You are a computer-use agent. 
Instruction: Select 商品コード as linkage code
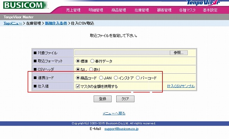pos(78,78)
